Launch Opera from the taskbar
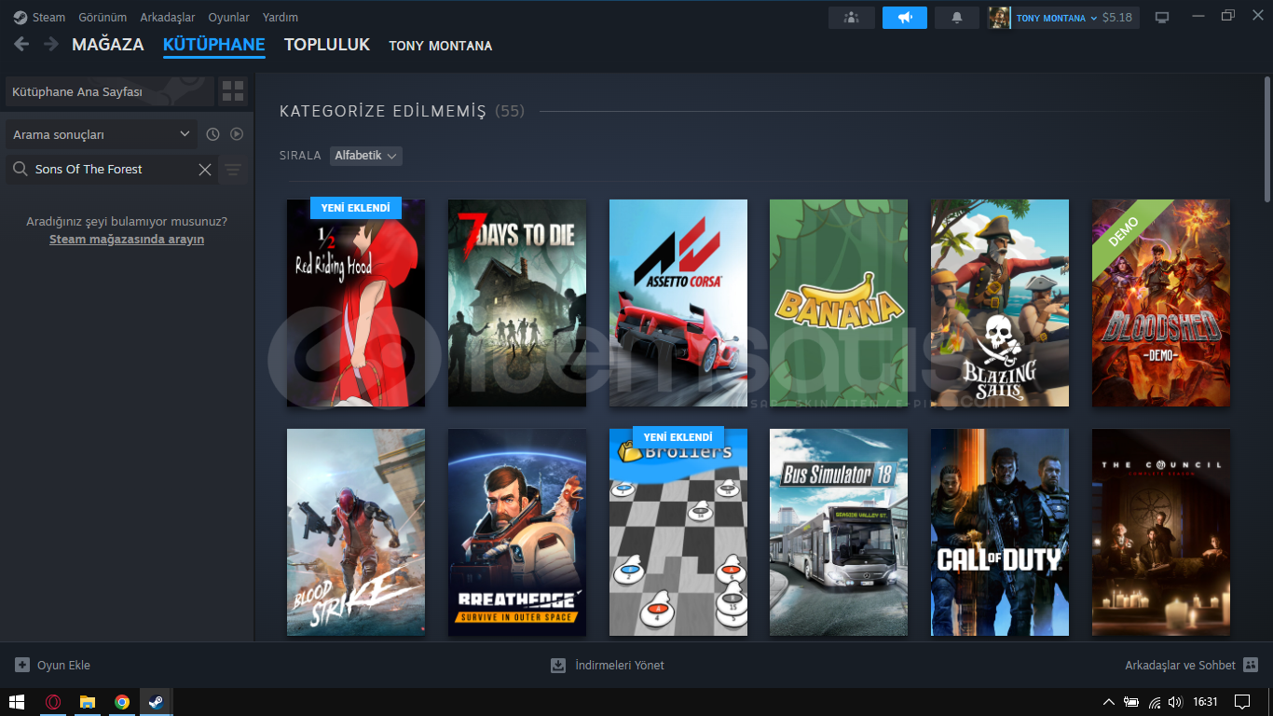The image size is (1273, 716). click(x=53, y=702)
